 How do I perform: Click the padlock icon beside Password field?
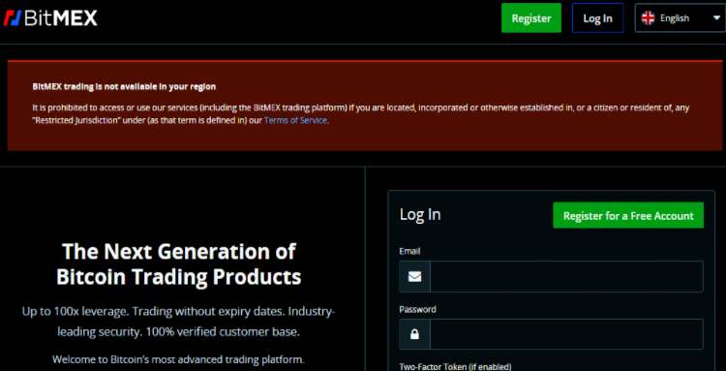pos(414,334)
